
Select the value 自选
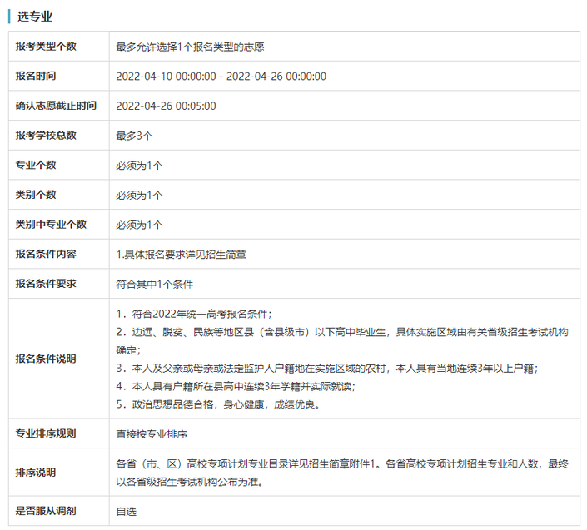(x=127, y=512)
